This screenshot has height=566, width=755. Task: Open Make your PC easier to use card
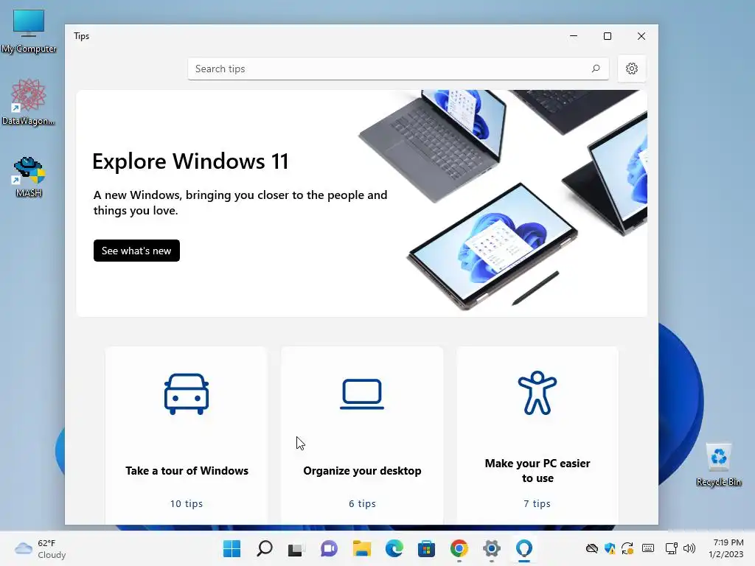(537, 436)
